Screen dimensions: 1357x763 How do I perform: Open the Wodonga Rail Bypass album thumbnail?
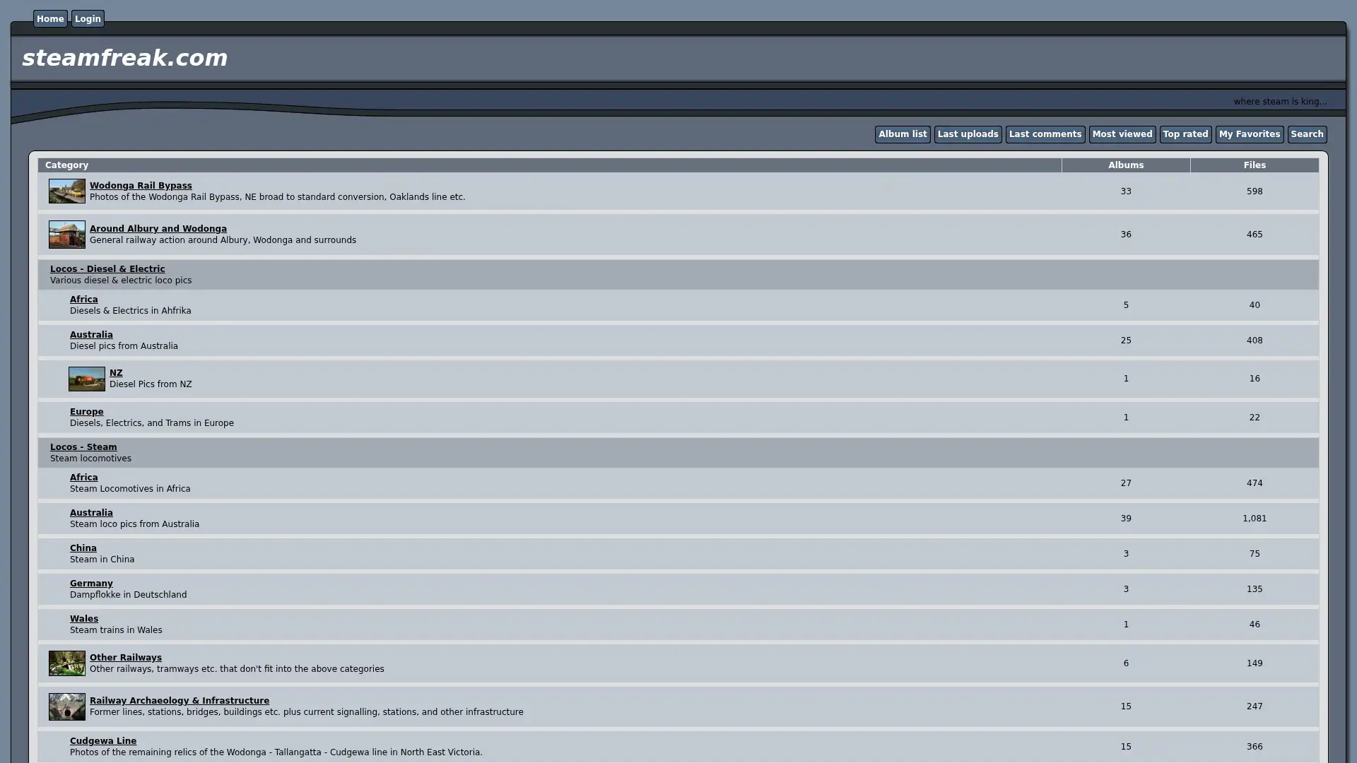[66, 191]
